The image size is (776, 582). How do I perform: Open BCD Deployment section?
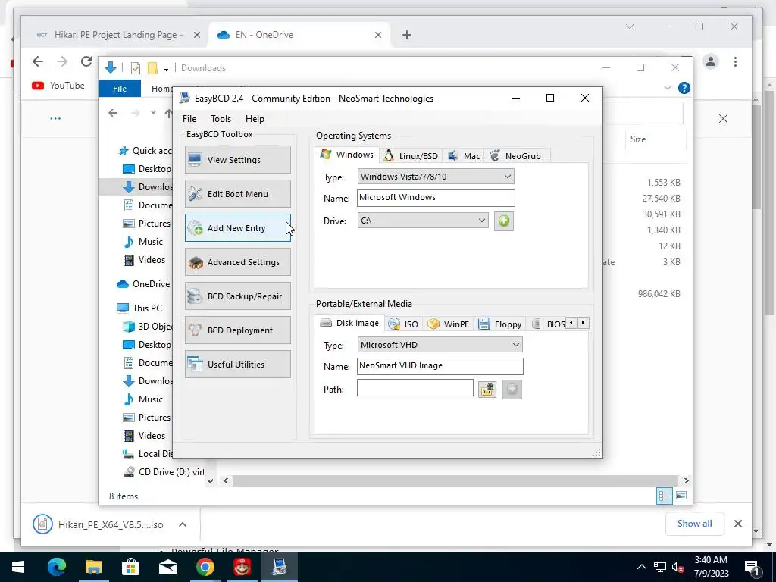[237, 330]
